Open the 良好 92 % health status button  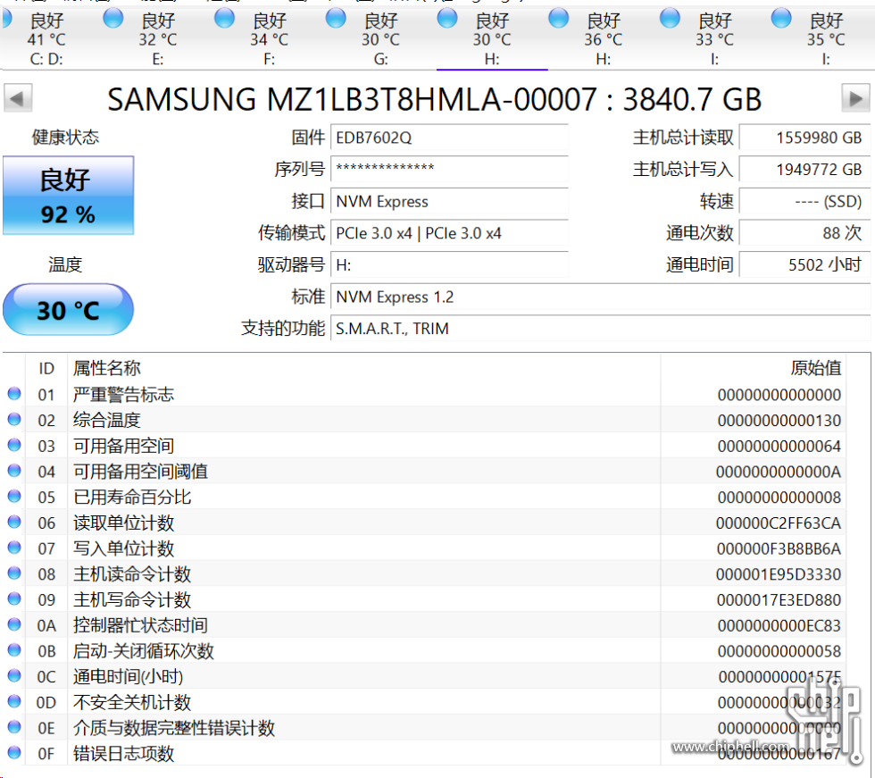coord(68,196)
